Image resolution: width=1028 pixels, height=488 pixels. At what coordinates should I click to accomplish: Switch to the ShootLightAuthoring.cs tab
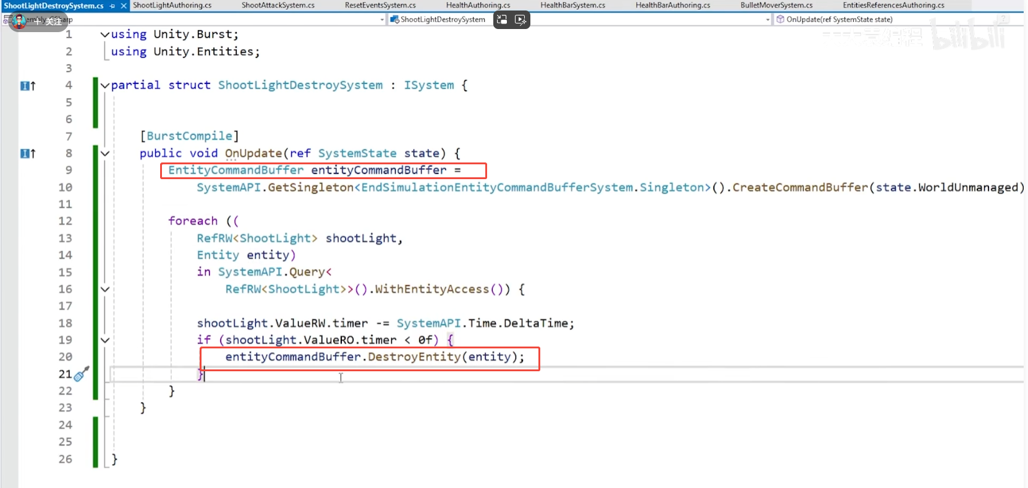pos(172,5)
